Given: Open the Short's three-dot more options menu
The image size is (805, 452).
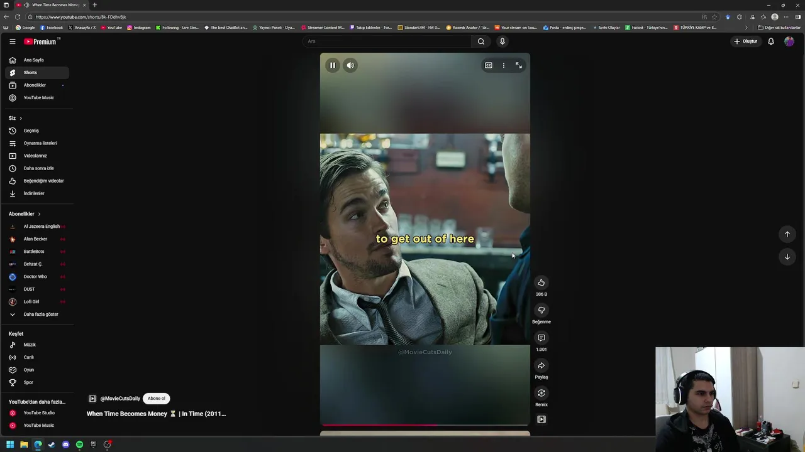Looking at the screenshot, I should click(x=504, y=65).
